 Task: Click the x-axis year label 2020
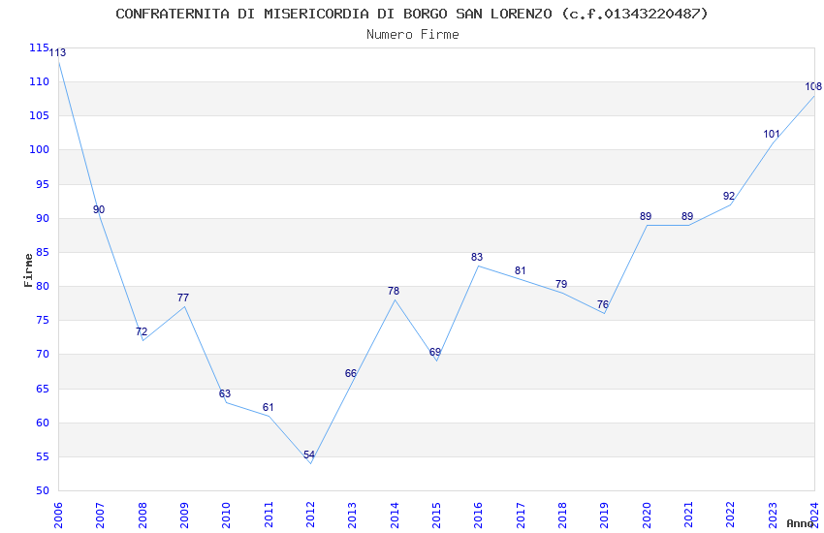[x=647, y=516]
